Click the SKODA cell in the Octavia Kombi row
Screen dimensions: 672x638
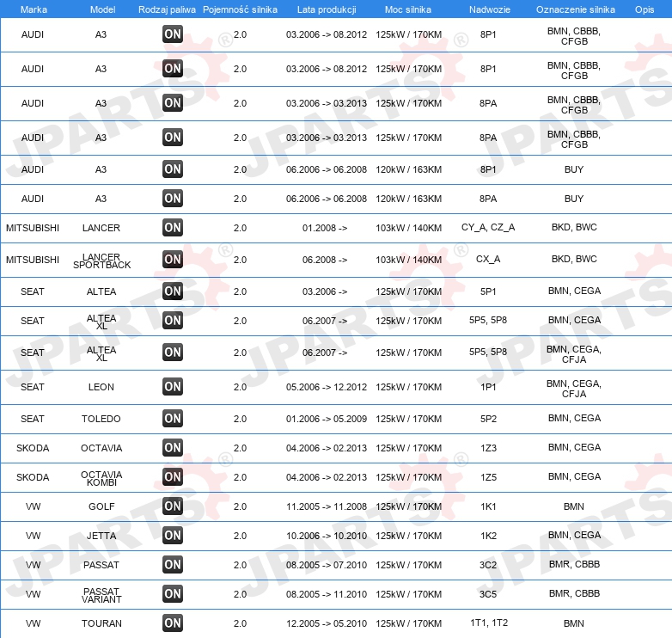[x=33, y=477]
